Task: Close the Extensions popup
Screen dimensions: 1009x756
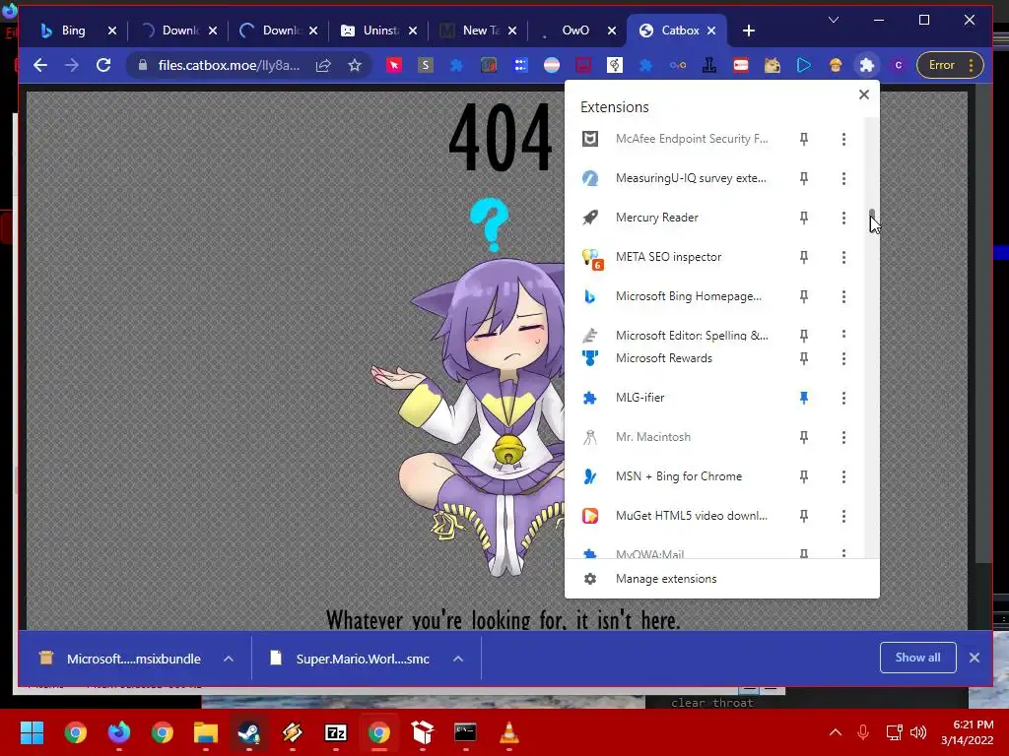Action: pyautogui.click(x=864, y=94)
